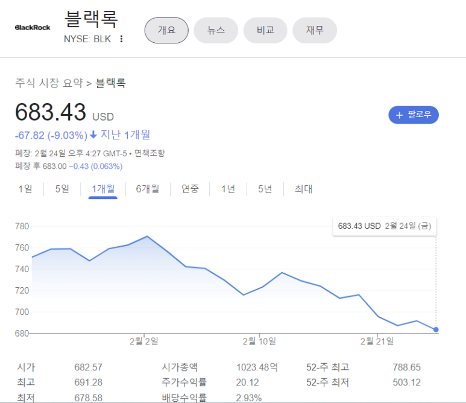Click the 주가수익률 value 20.12

247,382
